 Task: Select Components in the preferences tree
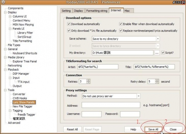pos(15,8)
